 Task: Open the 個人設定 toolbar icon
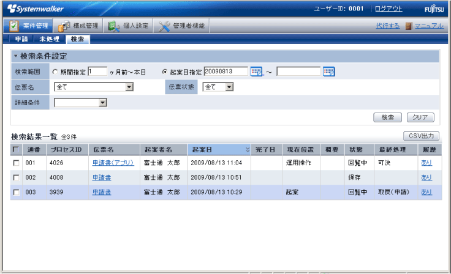click(114, 26)
